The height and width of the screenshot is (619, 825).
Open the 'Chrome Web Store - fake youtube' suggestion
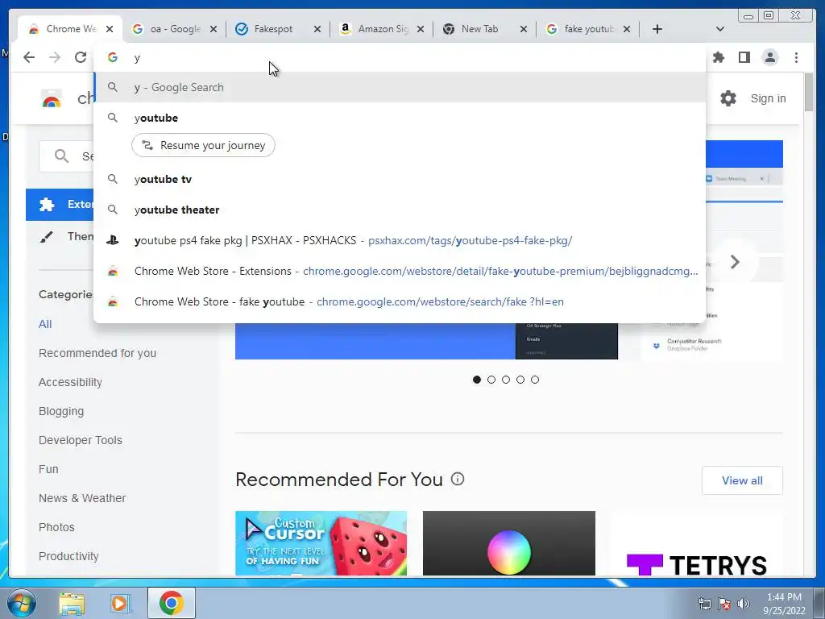pyautogui.click(x=400, y=301)
